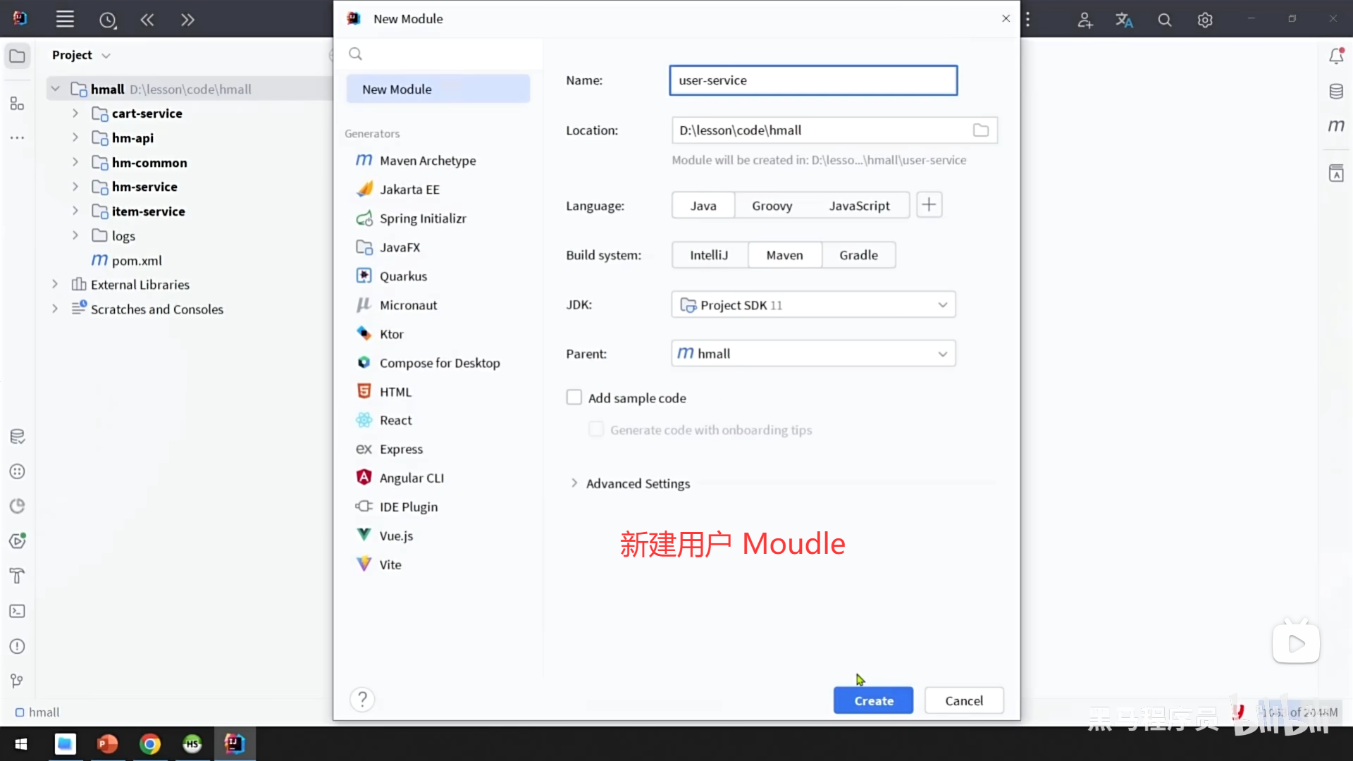This screenshot has height=761, width=1353.
Task: Select the Spring Initializr generator
Action: pos(423,218)
